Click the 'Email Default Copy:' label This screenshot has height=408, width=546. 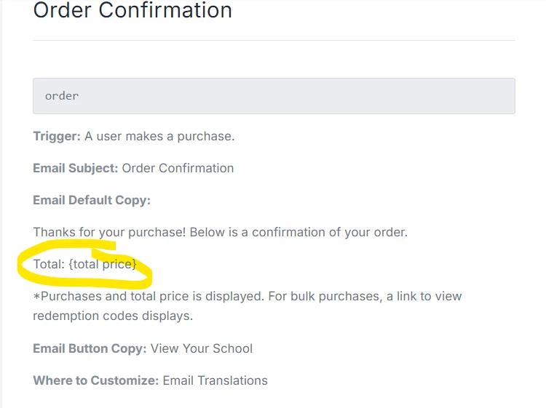[x=91, y=200]
